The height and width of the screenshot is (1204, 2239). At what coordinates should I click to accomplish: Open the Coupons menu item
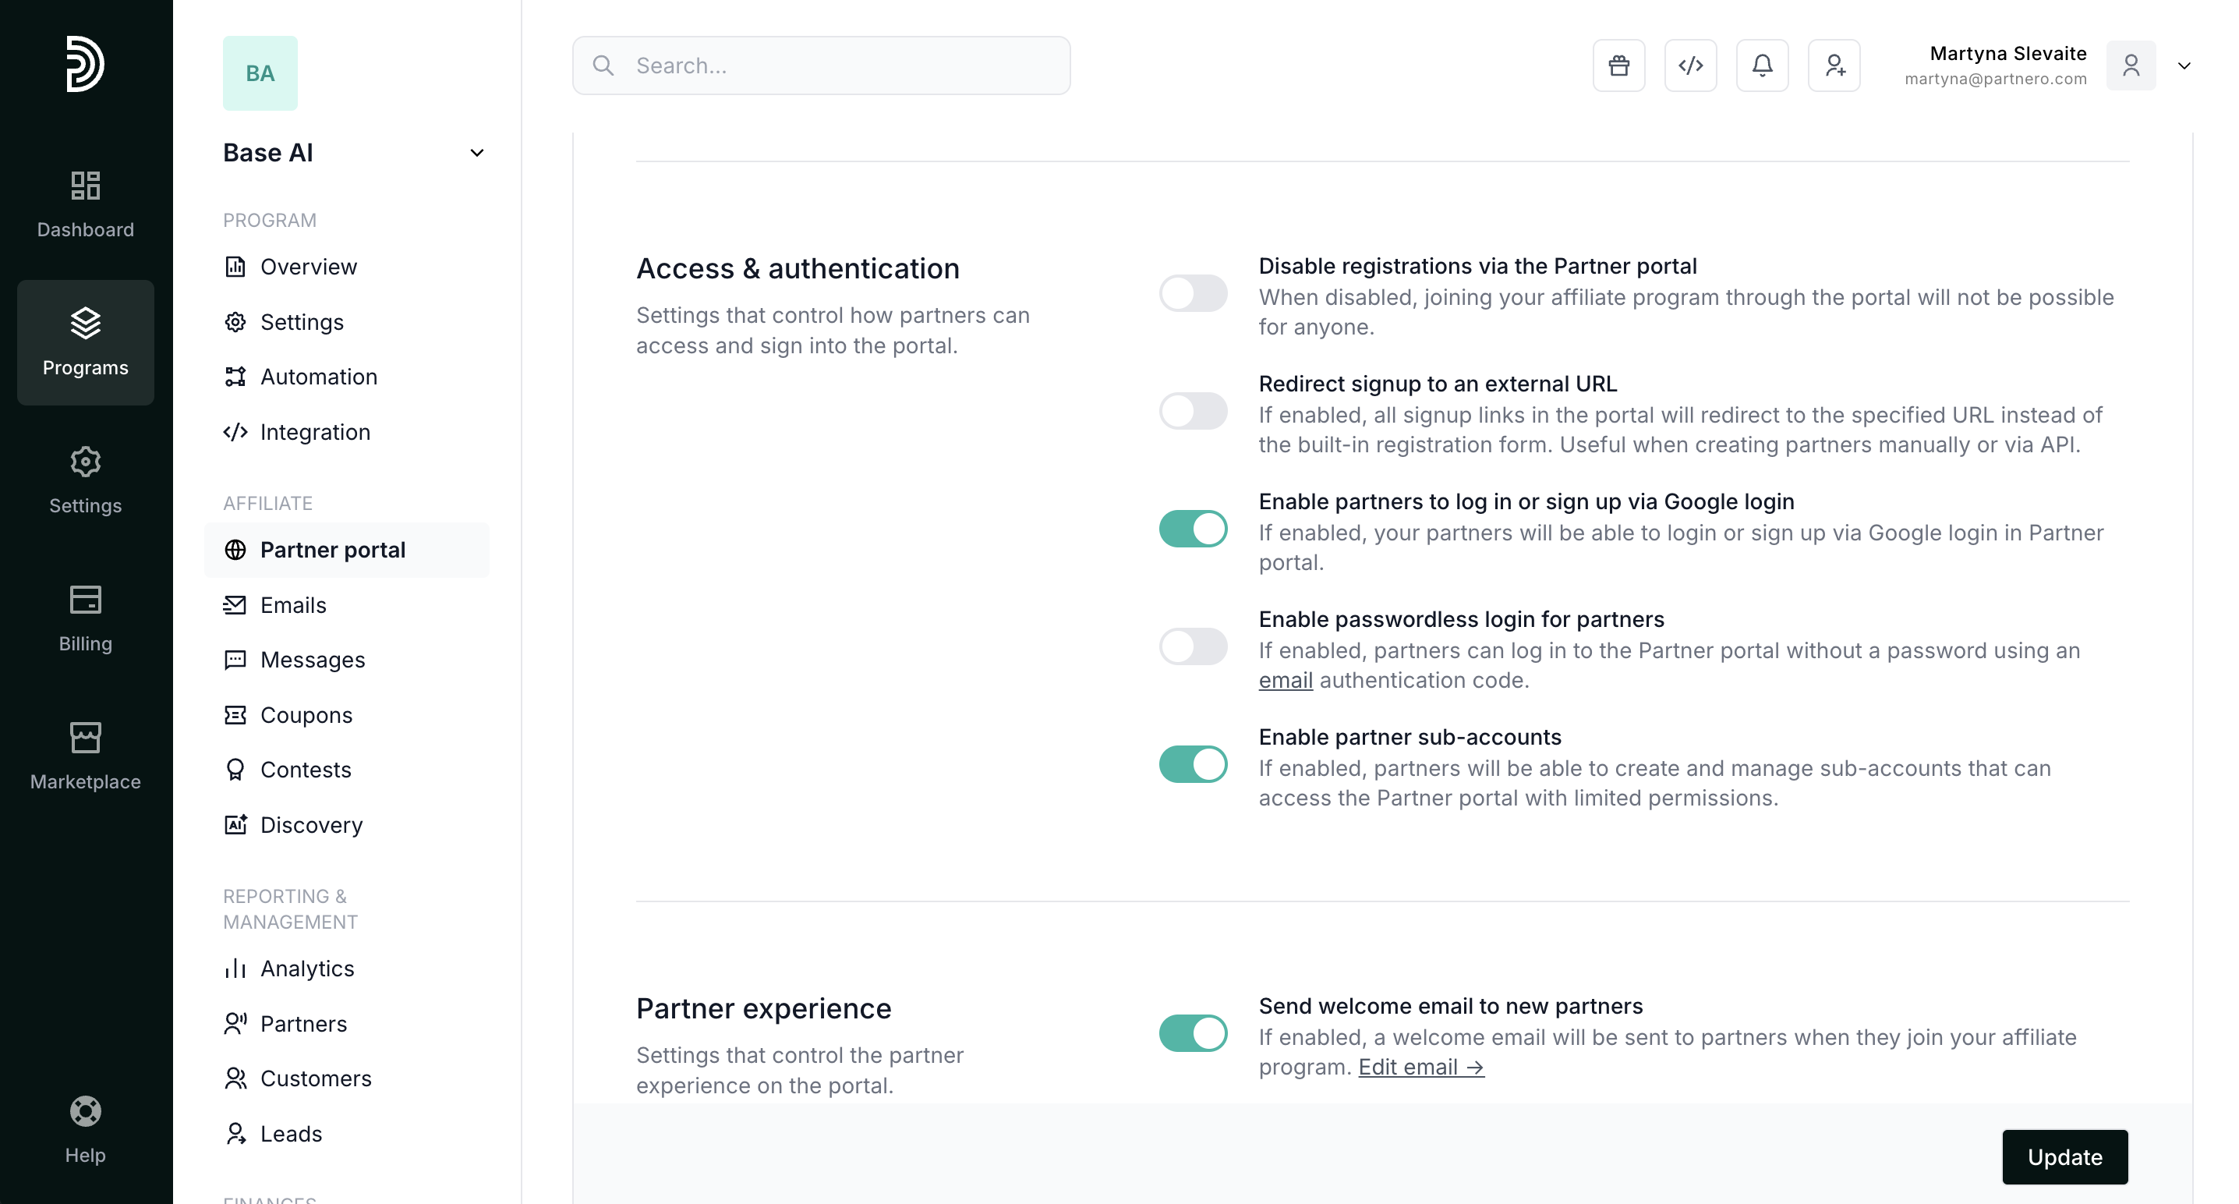click(x=306, y=714)
